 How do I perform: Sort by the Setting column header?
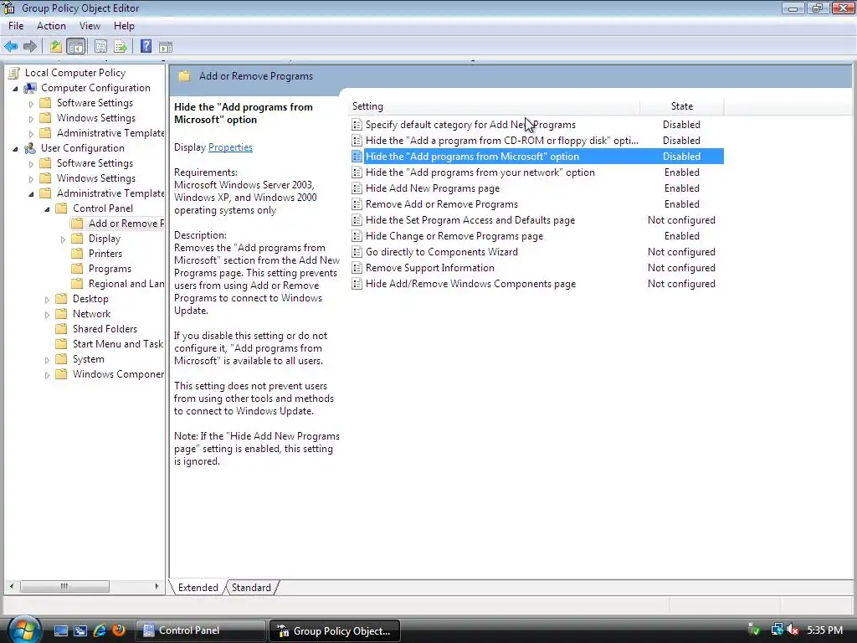point(494,106)
